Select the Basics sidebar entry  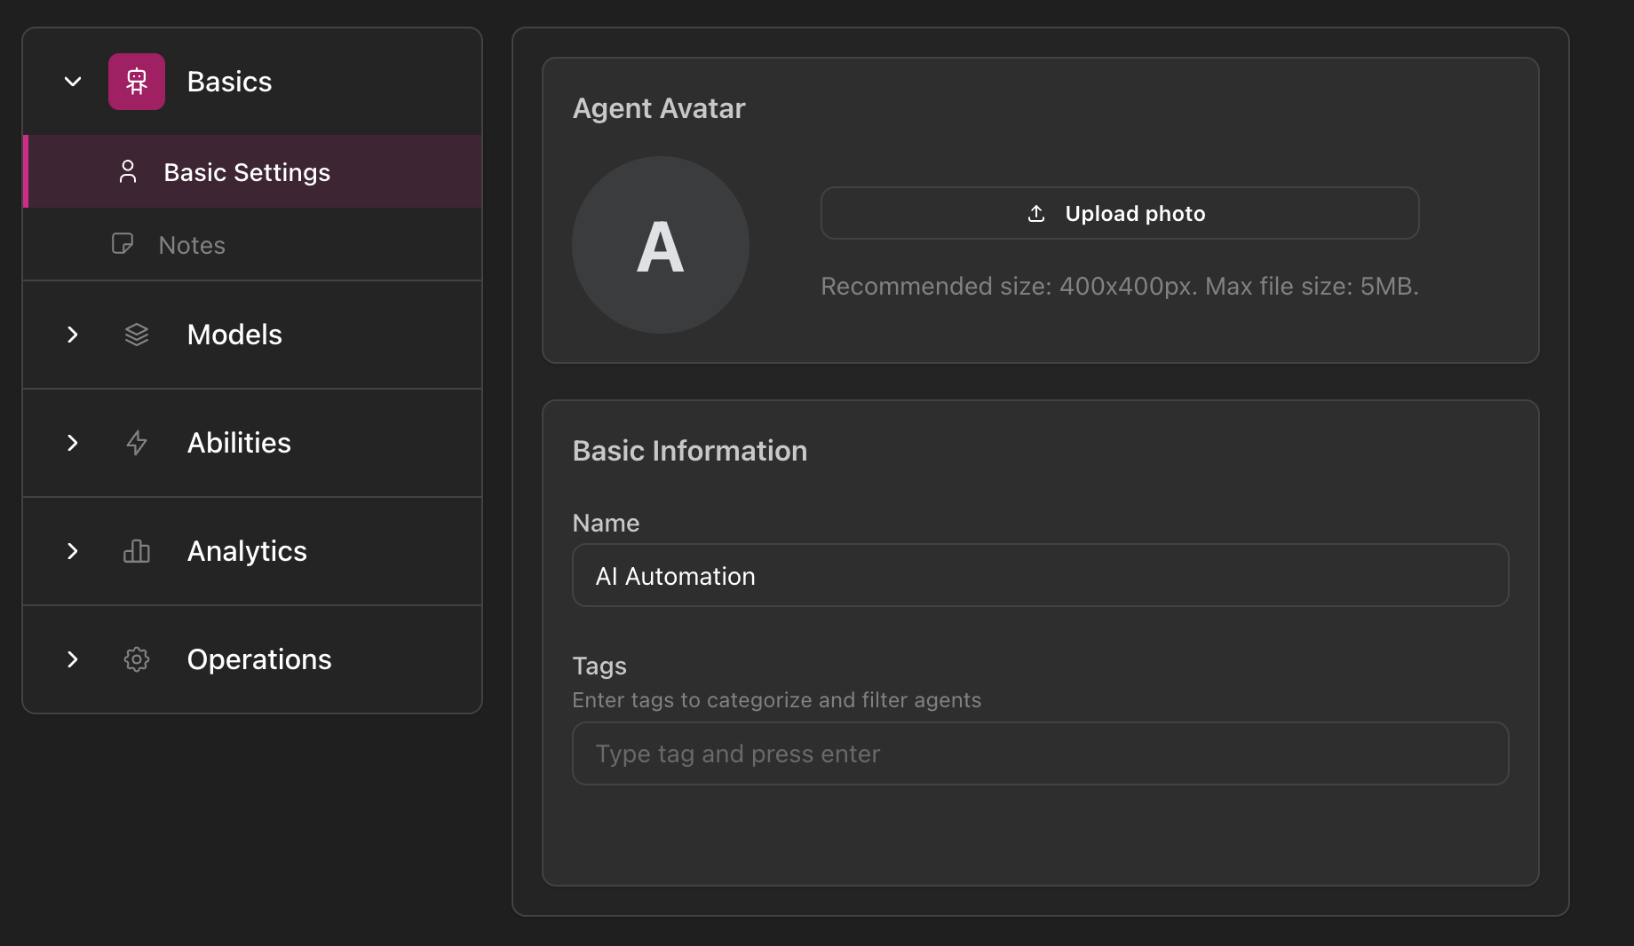[x=228, y=81]
